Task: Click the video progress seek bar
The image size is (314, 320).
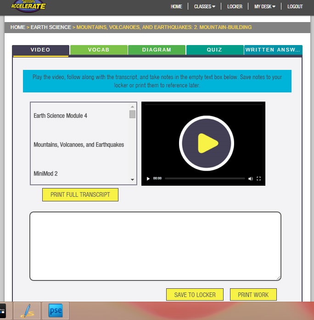Action: (205, 178)
